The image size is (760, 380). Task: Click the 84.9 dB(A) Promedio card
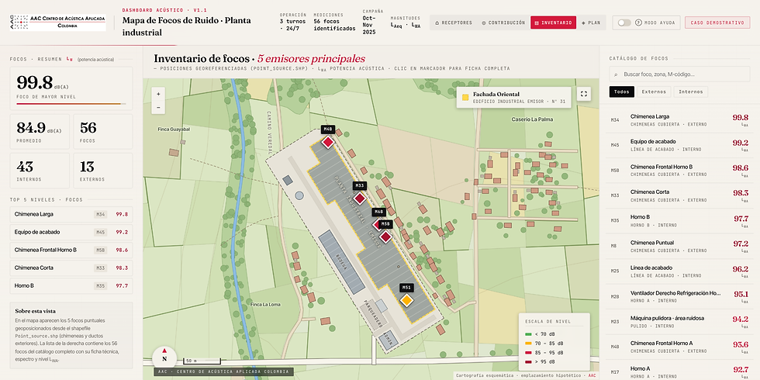click(x=40, y=132)
